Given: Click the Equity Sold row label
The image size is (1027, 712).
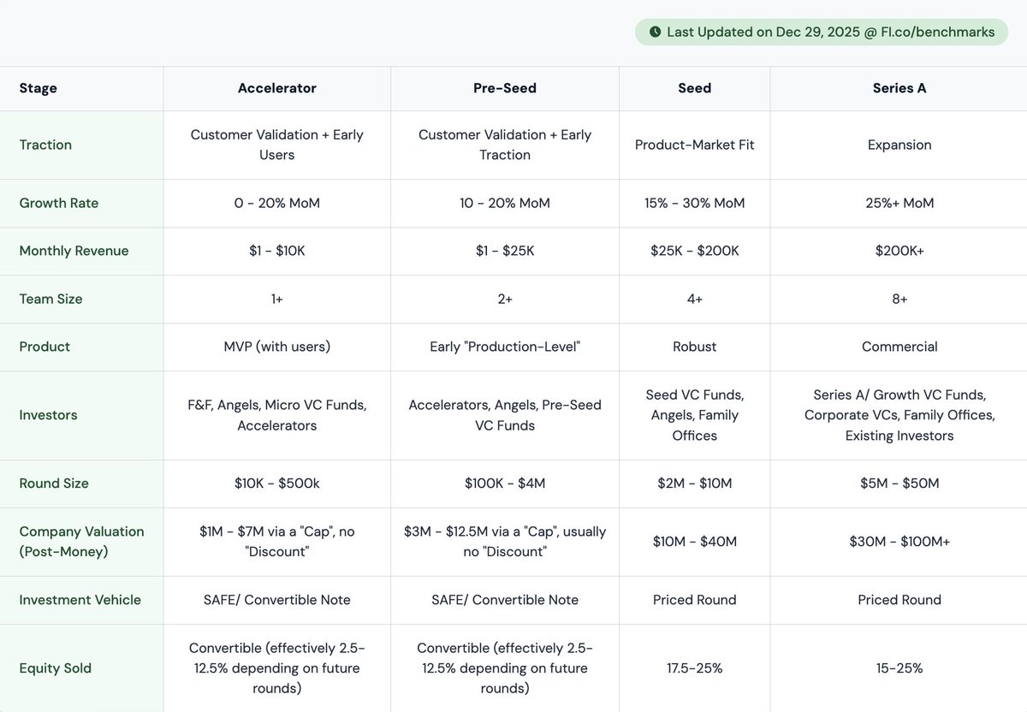Looking at the screenshot, I should (55, 668).
